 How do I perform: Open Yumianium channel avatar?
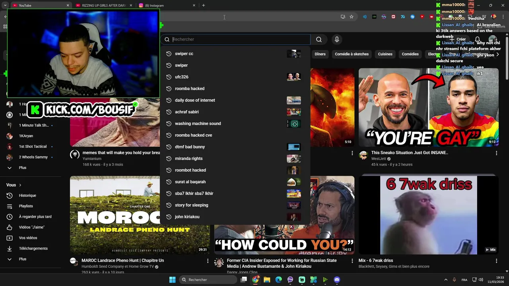[75, 155]
